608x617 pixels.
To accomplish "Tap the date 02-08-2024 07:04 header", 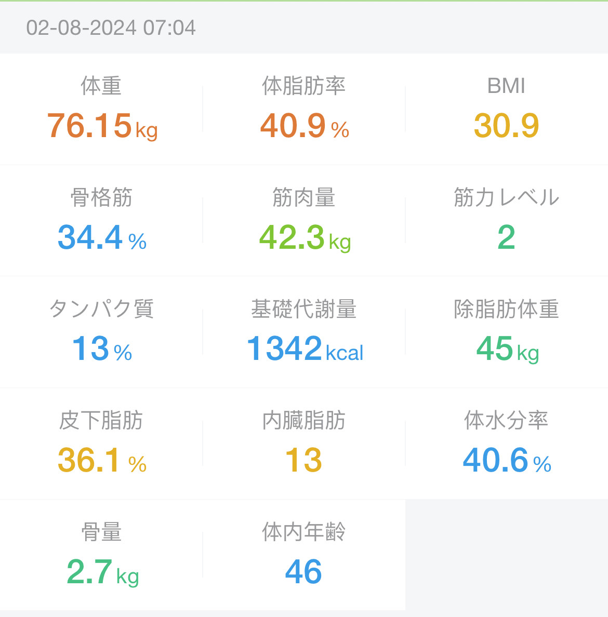I will [x=111, y=28].
